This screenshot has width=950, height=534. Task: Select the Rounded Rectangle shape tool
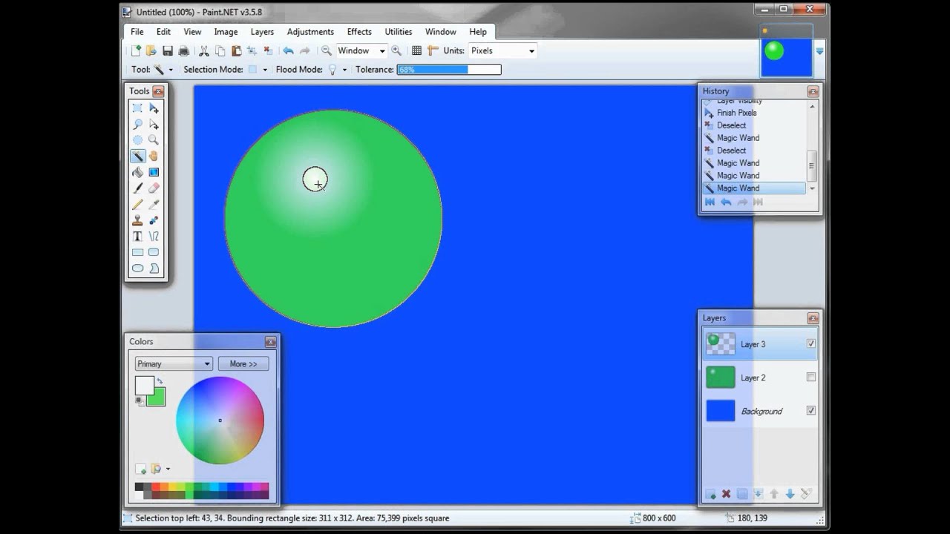click(154, 252)
